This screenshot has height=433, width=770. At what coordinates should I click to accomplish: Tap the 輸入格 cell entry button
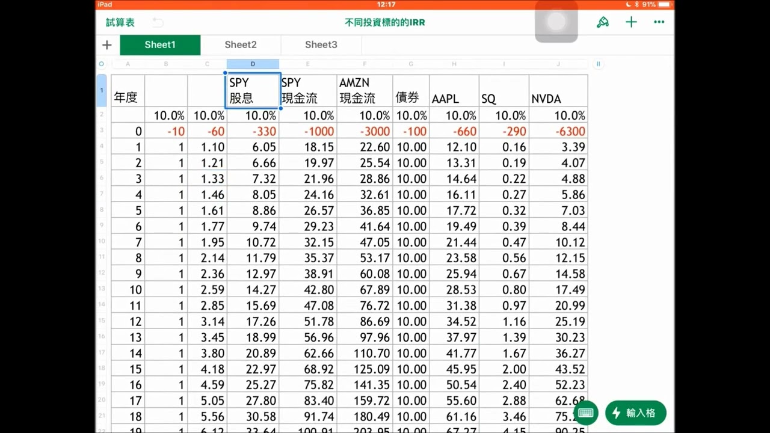coord(636,413)
